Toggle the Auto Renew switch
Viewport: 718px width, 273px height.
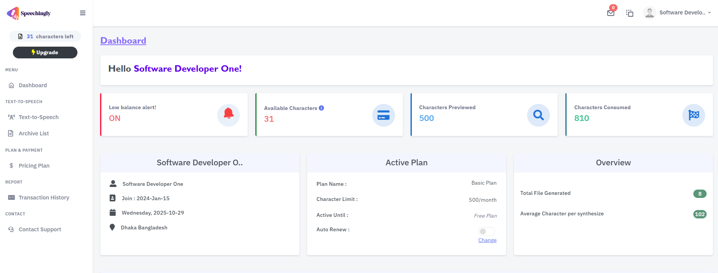click(487, 231)
